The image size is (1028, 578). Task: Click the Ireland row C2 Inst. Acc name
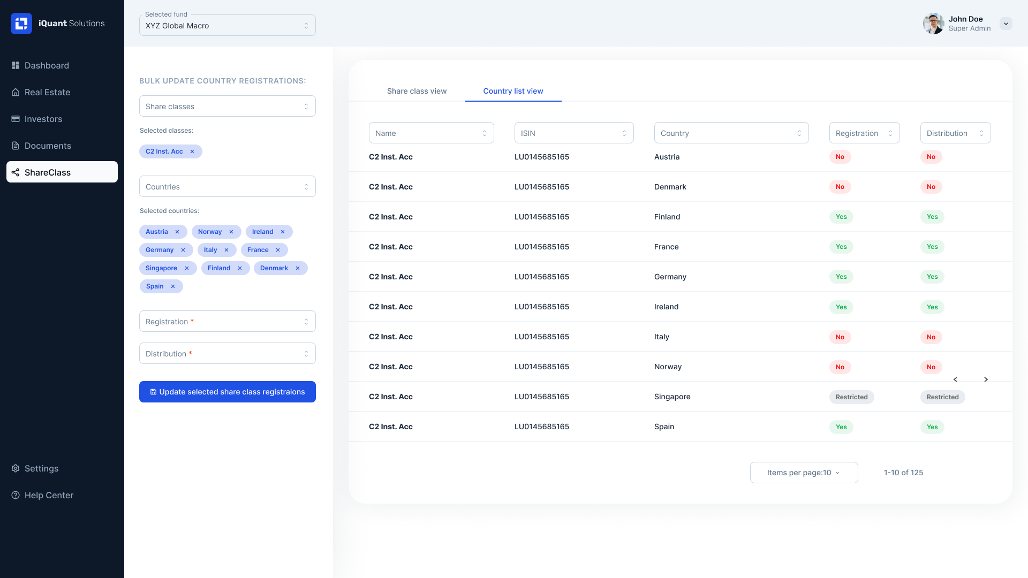[x=391, y=307]
